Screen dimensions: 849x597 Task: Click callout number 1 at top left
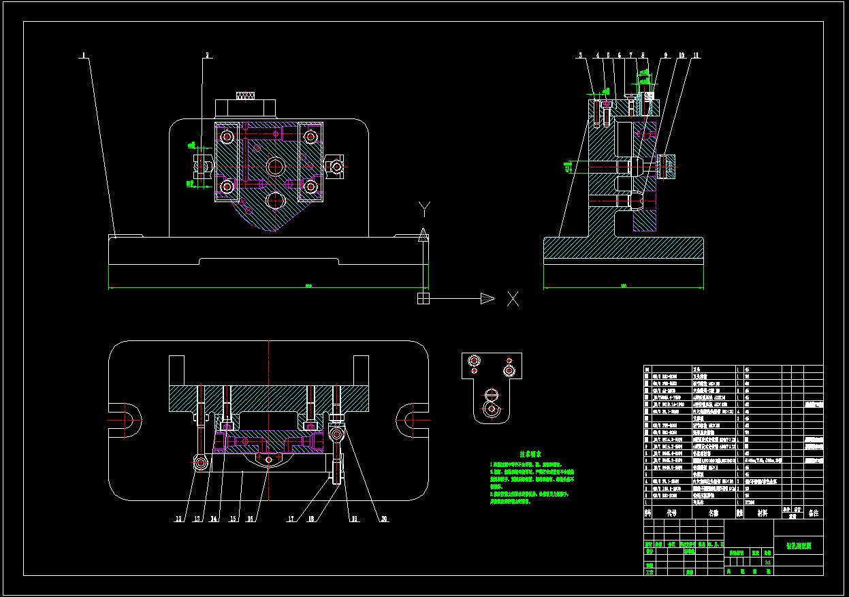pos(84,56)
